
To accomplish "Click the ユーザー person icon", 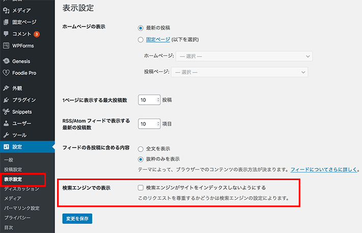I will pyautogui.click(x=6, y=123).
